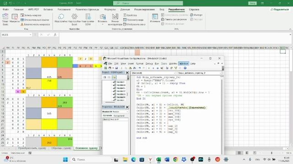Open Word from the taskbar
This screenshot has height=164, width=293.
click(x=167, y=159)
